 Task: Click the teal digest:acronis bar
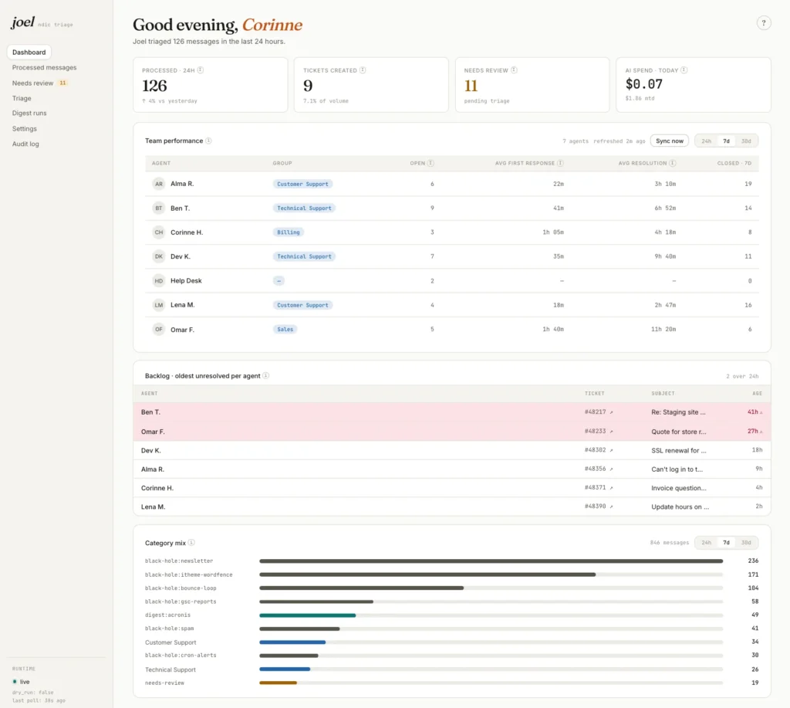[x=307, y=615]
